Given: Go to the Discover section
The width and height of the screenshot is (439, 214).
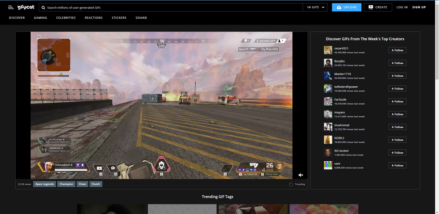Looking at the screenshot, I should [x=17, y=18].
